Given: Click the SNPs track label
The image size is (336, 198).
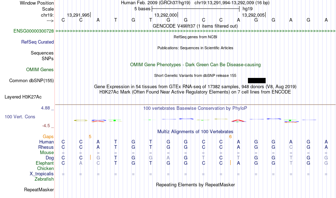Looking at the screenshot, I should point(48,58).
